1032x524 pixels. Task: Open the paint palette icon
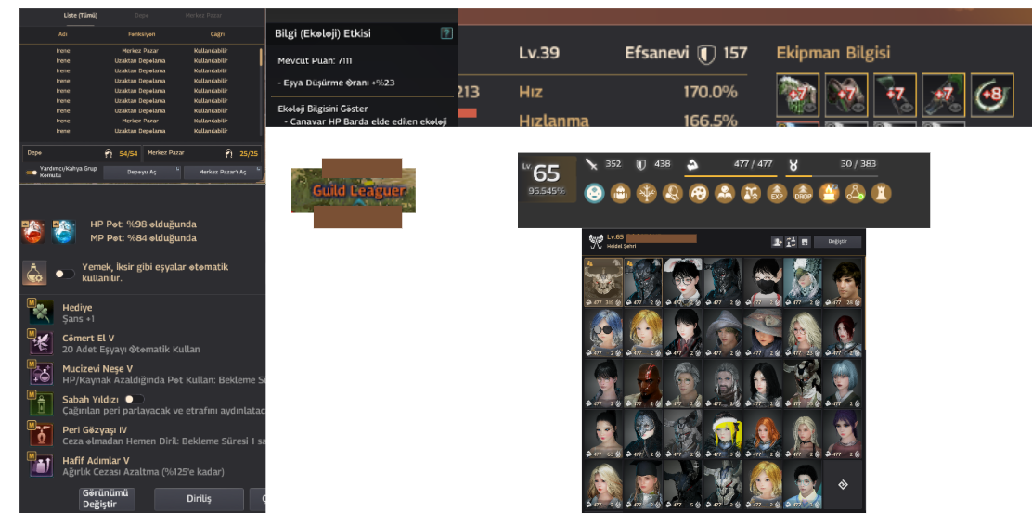click(698, 193)
